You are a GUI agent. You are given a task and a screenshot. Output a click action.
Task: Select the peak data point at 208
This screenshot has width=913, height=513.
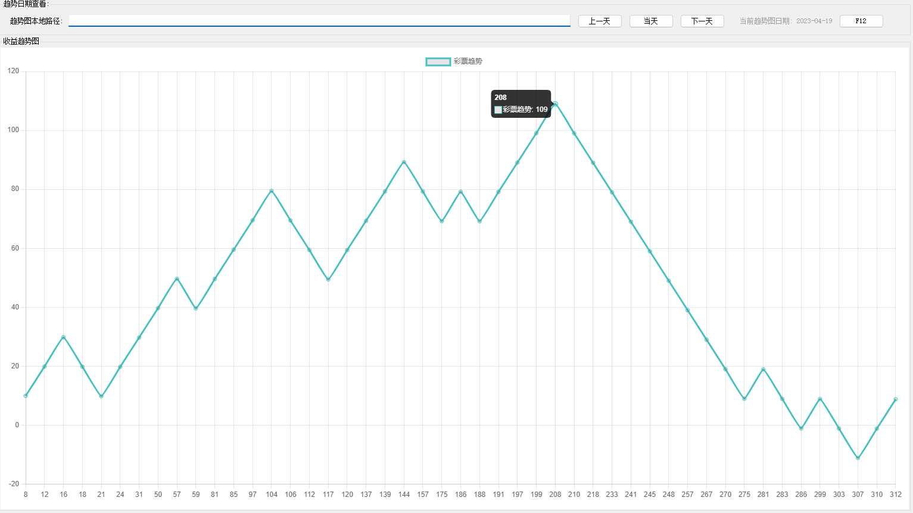coord(555,104)
